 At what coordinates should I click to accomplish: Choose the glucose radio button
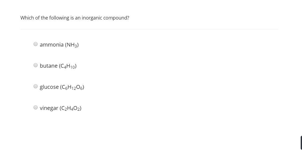(x=36, y=86)
